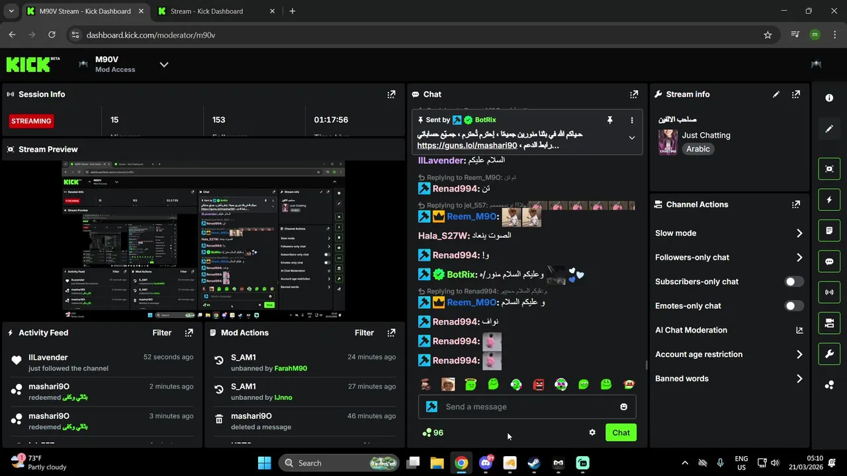Click the 96 channel points balance
This screenshot has height=476, width=847.
coord(433,433)
